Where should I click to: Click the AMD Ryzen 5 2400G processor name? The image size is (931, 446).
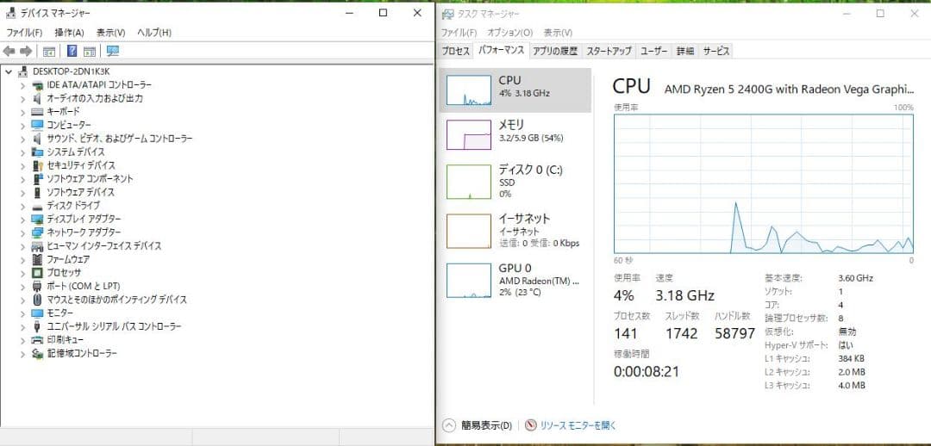tap(789, 89)
